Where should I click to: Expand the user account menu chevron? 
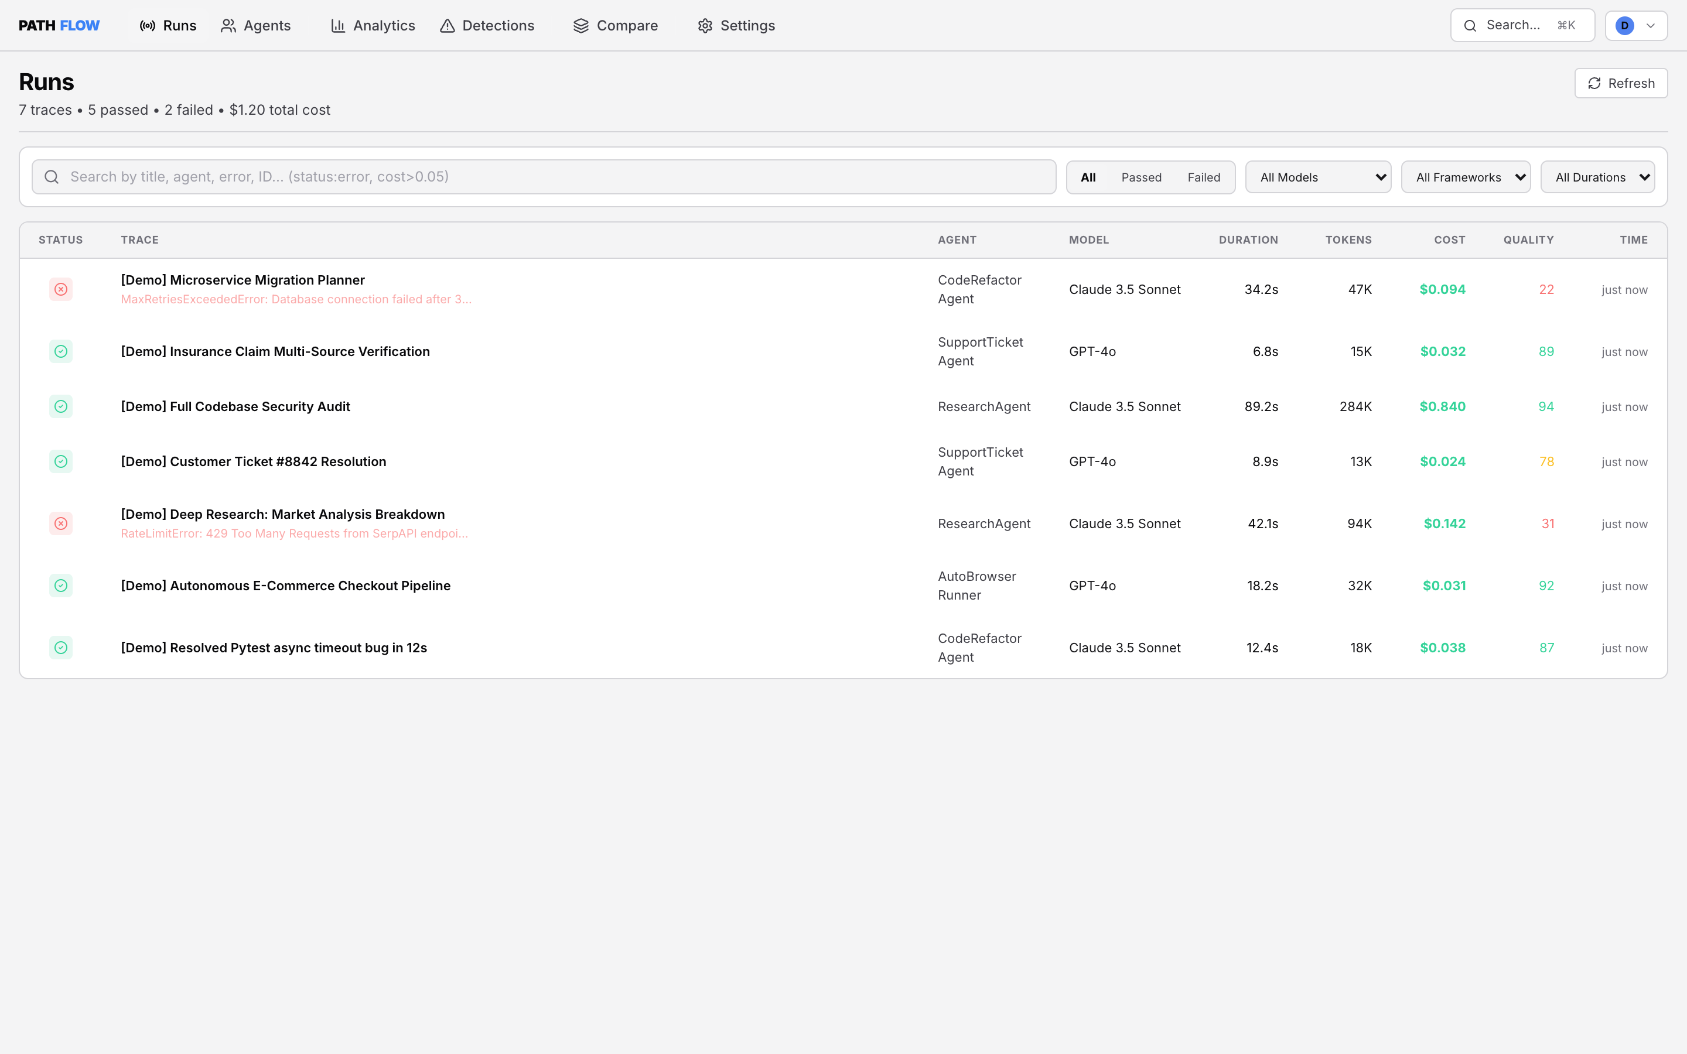1651,26
